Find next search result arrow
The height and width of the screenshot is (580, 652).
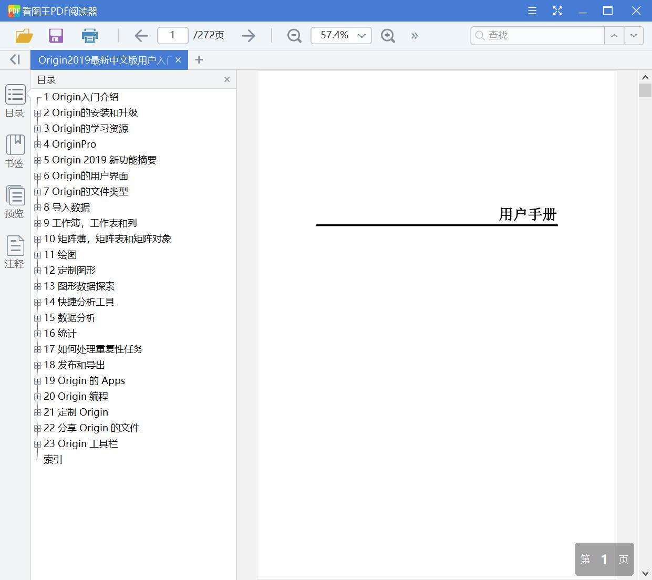click(634, 36)
